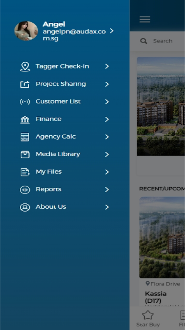Go to the Customer List menu entry
Screen dimensions: 185x330
pyautogui.click(x=65, y=102)
